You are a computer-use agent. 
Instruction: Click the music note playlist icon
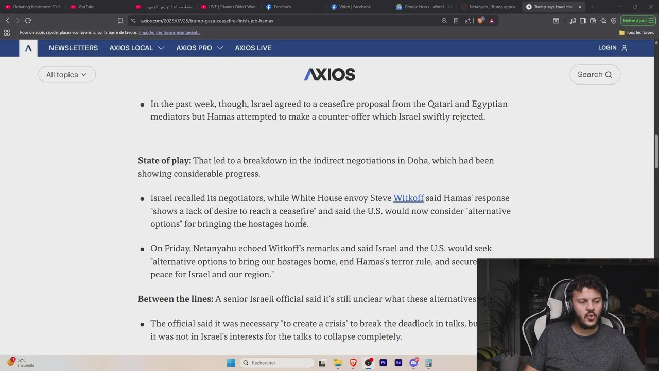click(573, 21)
